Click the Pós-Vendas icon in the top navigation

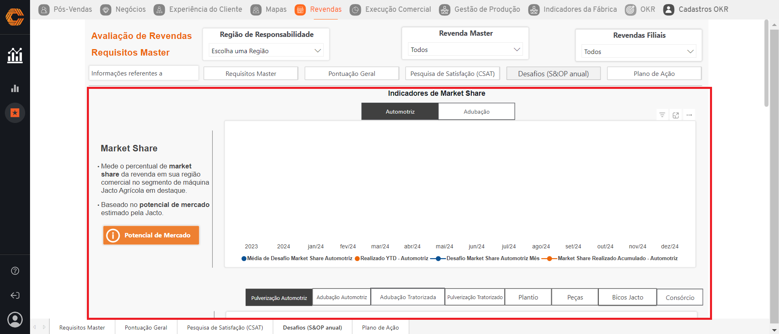[x=44, y=10]
